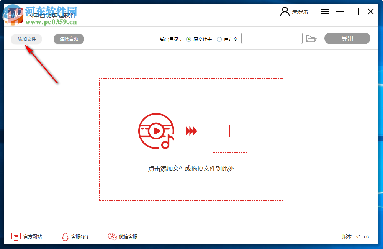Open the 客服QQ support icon
Screen dimensions: 383x249
[x=65, y=237]
